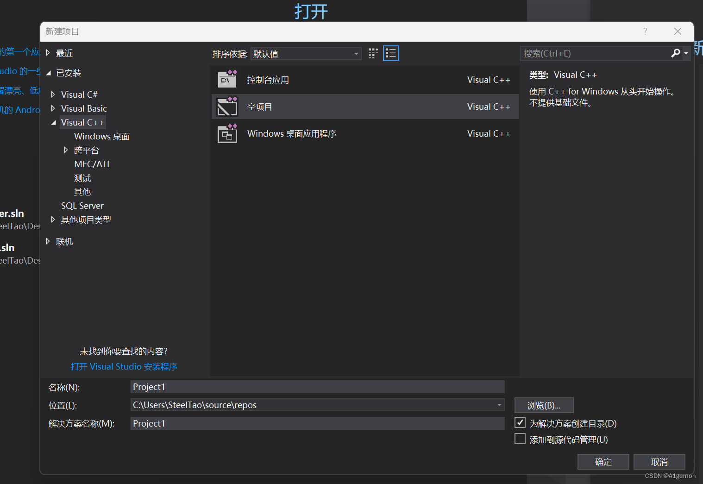The image size is (703, 484).
Task: Open help with the question mark
Action: 645,31
